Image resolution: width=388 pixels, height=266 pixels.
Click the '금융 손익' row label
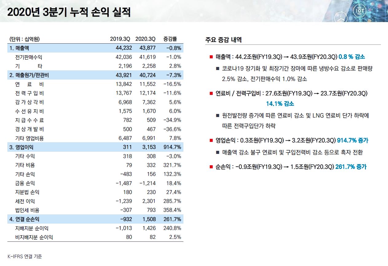[x=25, y=183]
